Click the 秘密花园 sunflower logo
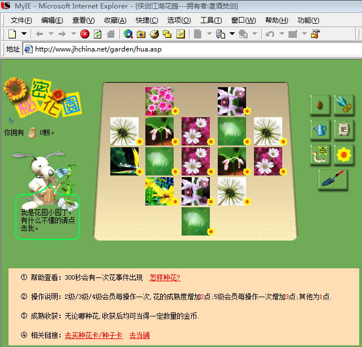Viewport: 362px width, 347px height. pyautogui.click(x=43, y=97)
